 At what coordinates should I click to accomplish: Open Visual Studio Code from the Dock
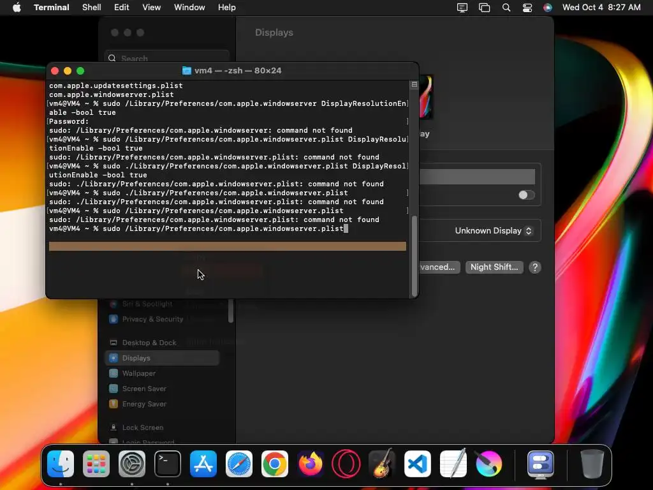pos(417,464)
